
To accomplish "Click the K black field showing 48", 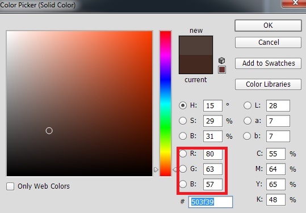I will tap(276, 199).
